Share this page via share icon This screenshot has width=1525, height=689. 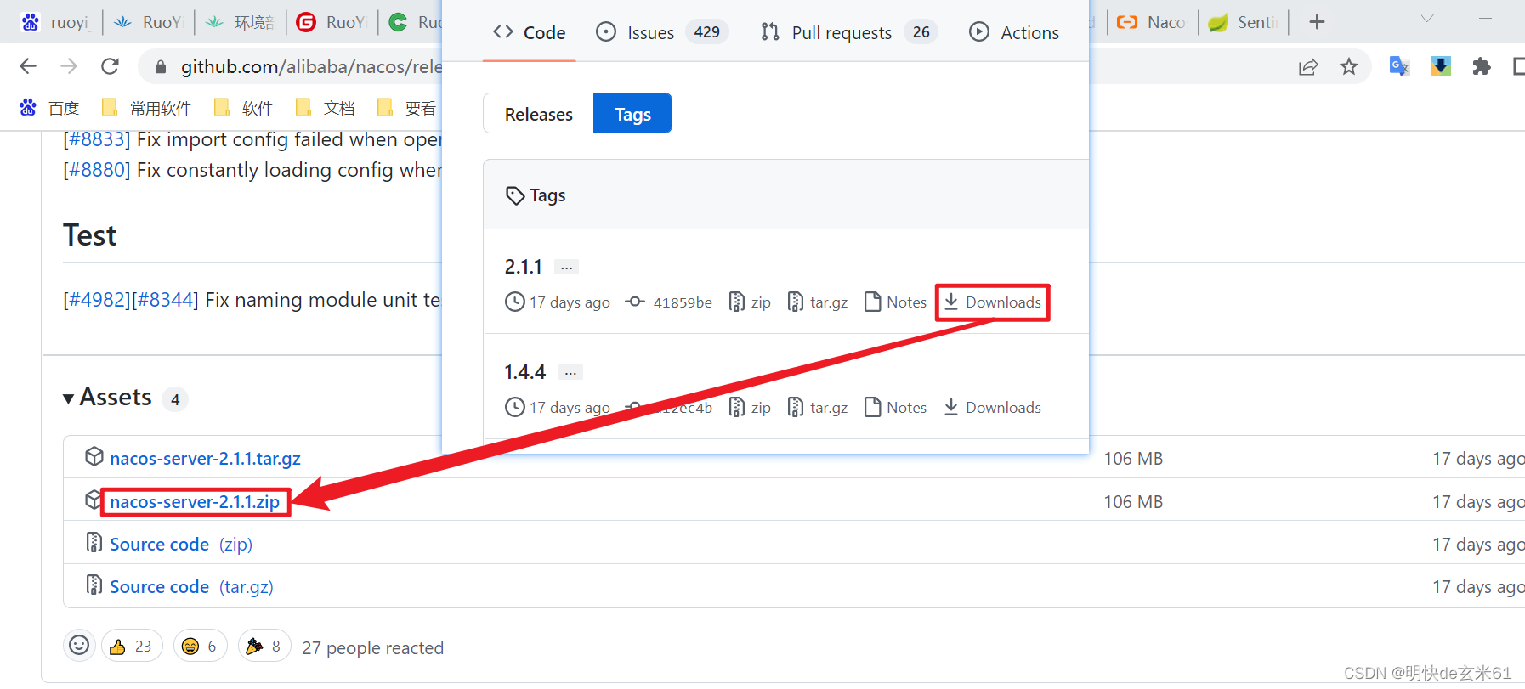[x=1308, y=66]
